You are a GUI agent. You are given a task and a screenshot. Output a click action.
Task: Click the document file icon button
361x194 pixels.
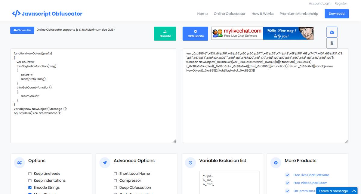point(332,43)
